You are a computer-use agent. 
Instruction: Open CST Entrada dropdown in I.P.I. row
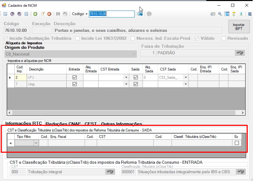pos(126,77)
